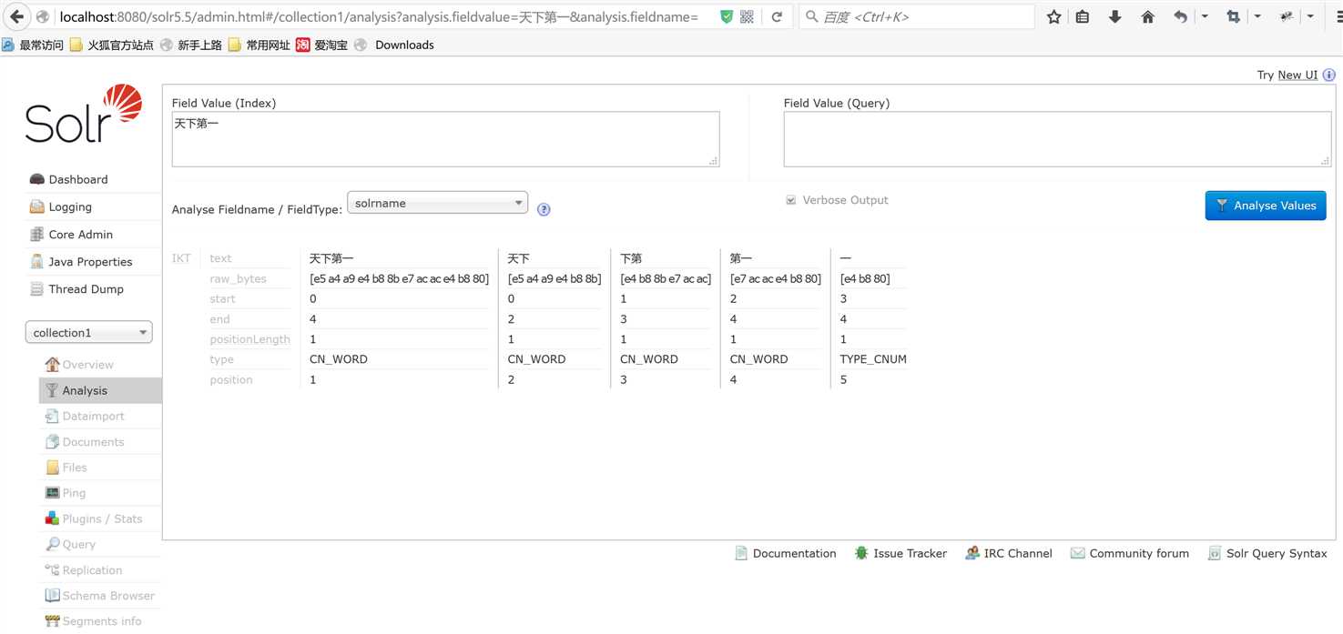Open the Schema Browser page
Viewport: 1343px width, 634px height.
(107, 596)
